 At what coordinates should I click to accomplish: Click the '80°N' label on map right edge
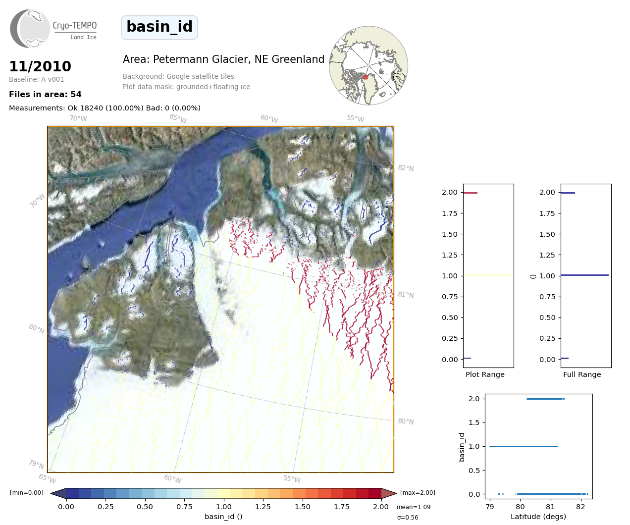click(x=406, y=421)
